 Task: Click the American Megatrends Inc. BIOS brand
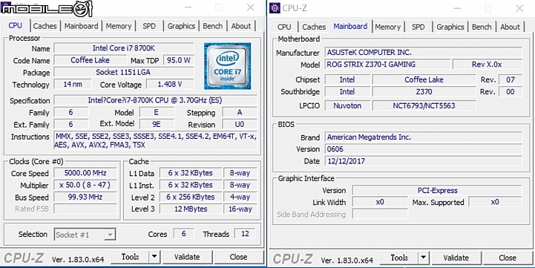423,137
